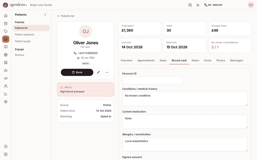Open the DO user avatar menu
The image size is (257, 160).
[251, 5]
